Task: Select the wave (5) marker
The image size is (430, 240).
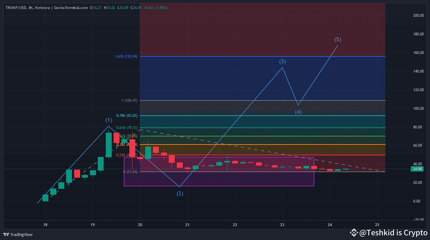Action: coord(338,40)
